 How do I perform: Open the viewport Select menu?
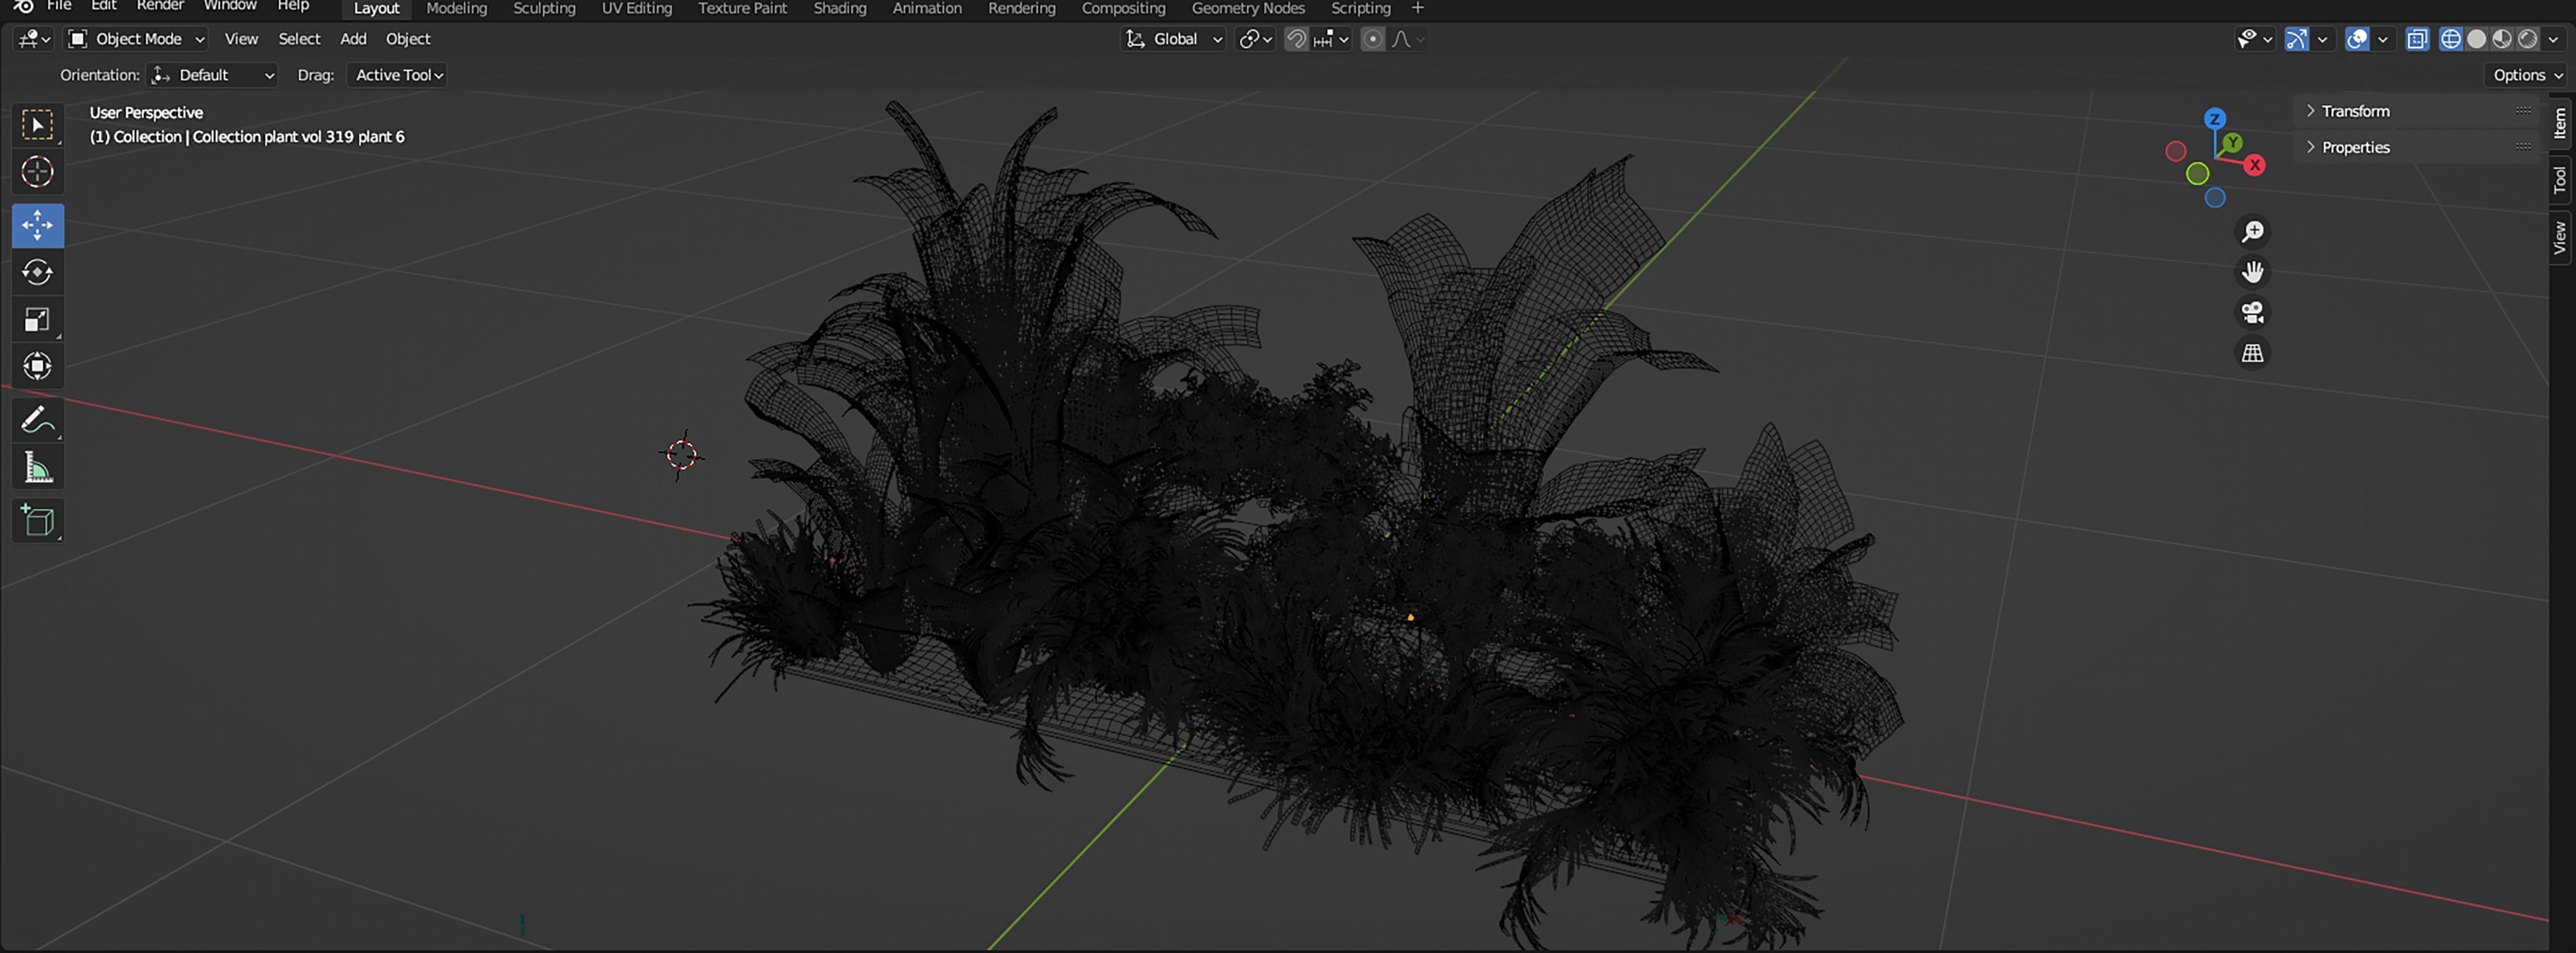[x=299, y=39]
